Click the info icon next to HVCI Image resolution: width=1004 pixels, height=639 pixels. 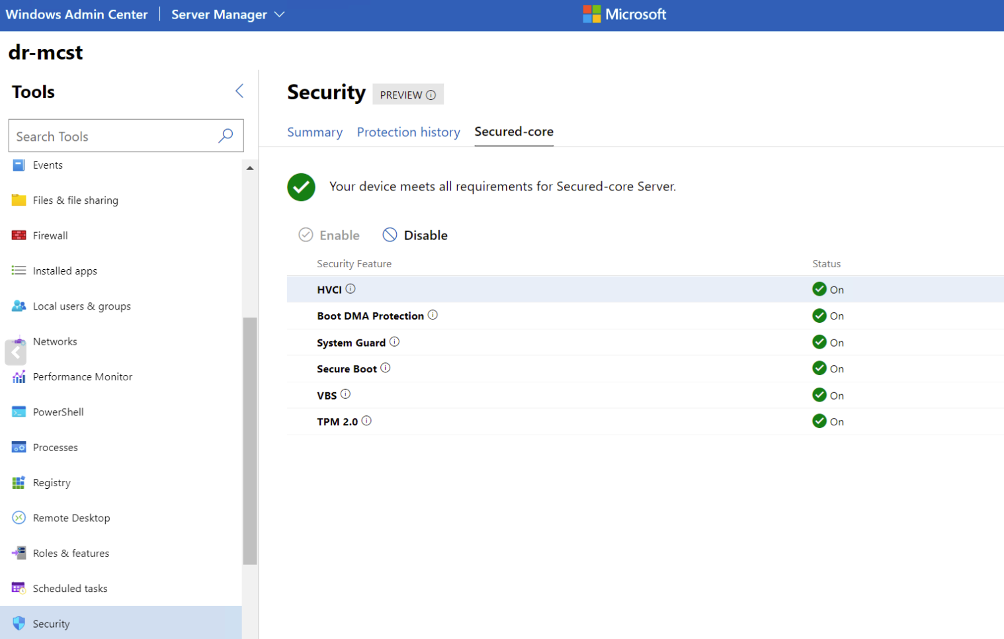351,288
